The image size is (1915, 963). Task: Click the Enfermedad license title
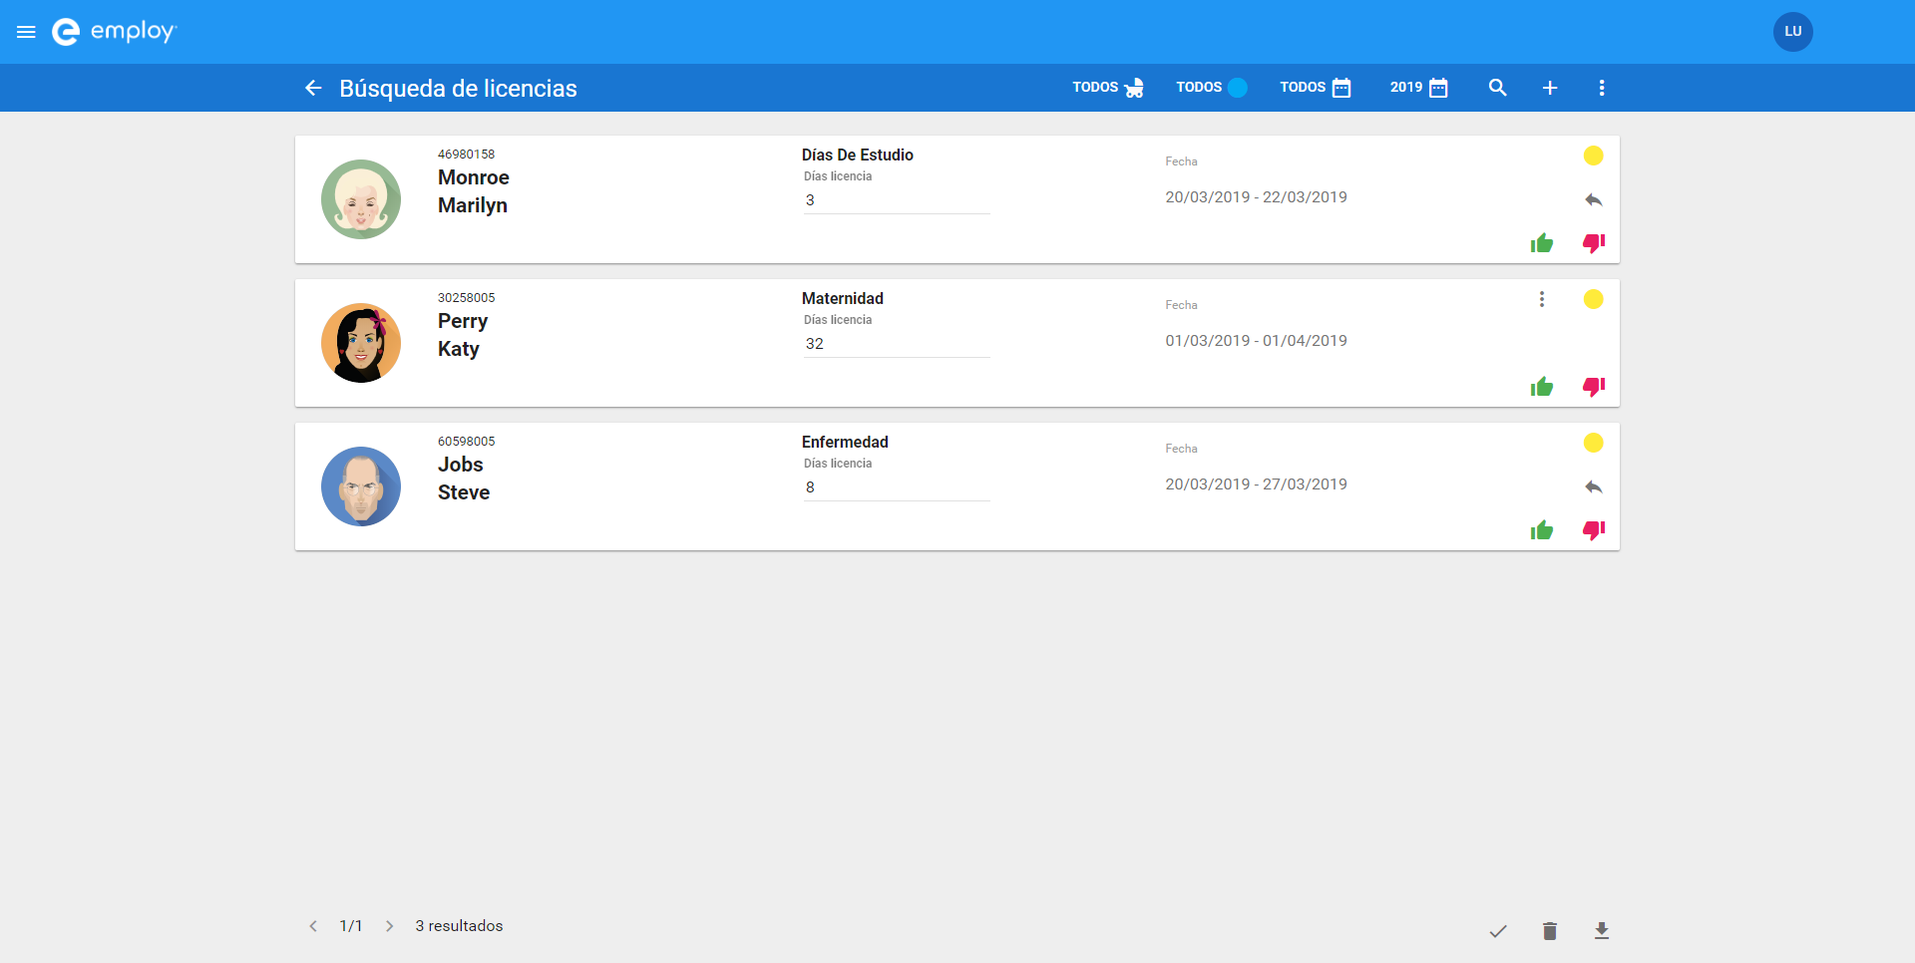coord(845,442)
